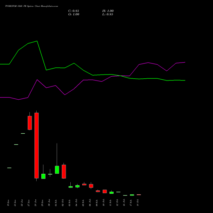This screenshot has width=213, height=213.
Task: Click the highest peak of the green line
Action: pyautogui.click(x=37, y=41)
